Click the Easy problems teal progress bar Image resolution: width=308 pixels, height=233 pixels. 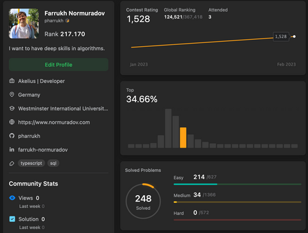click(237, 184)
